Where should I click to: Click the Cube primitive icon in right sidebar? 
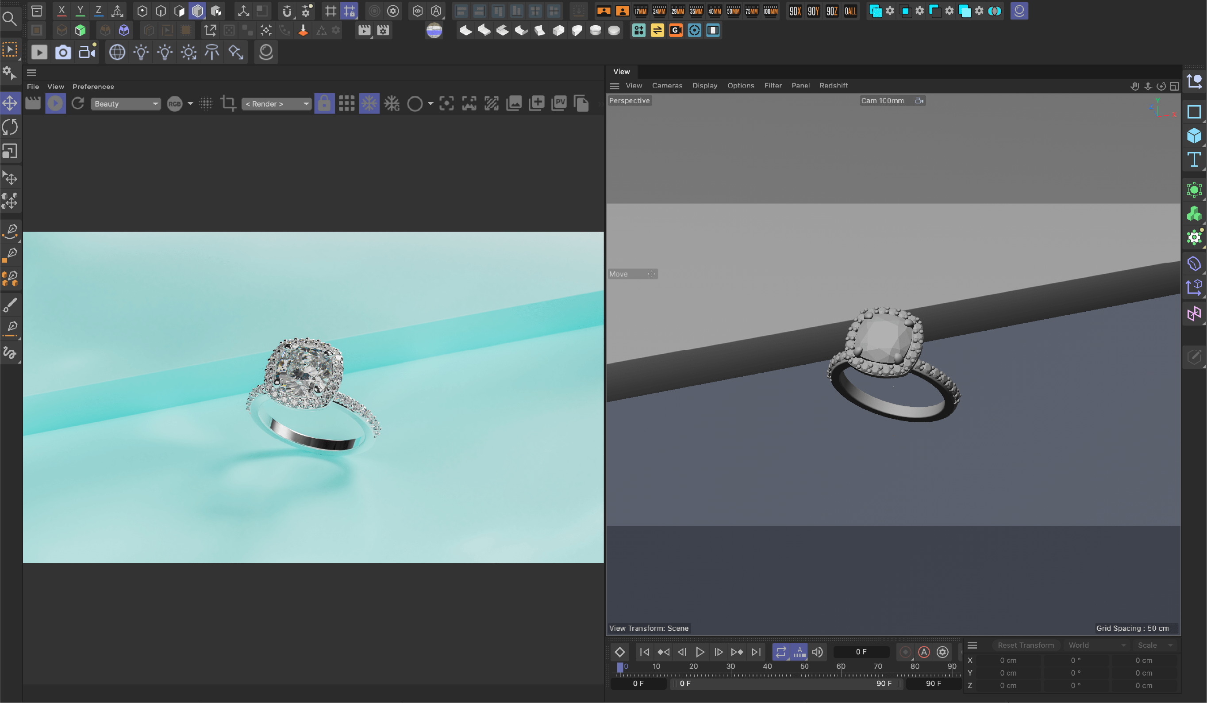point(1194,135)
